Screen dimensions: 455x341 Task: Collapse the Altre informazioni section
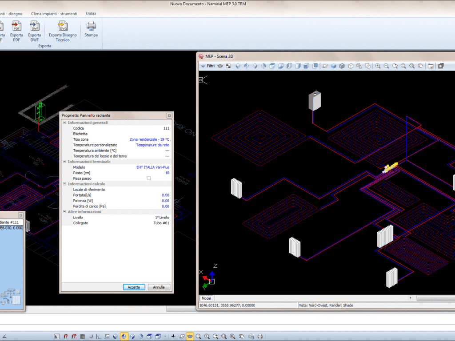click(x=64, y=212)
